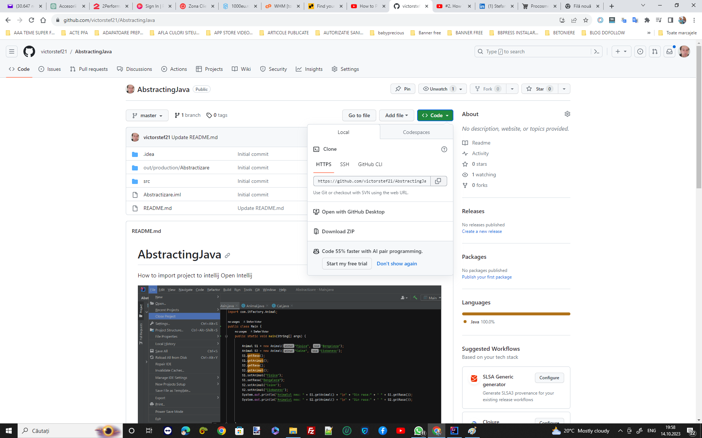Viewport: 702px width, 438px height.
Task: Open About section settings gear
Action: tap(567, 114)
